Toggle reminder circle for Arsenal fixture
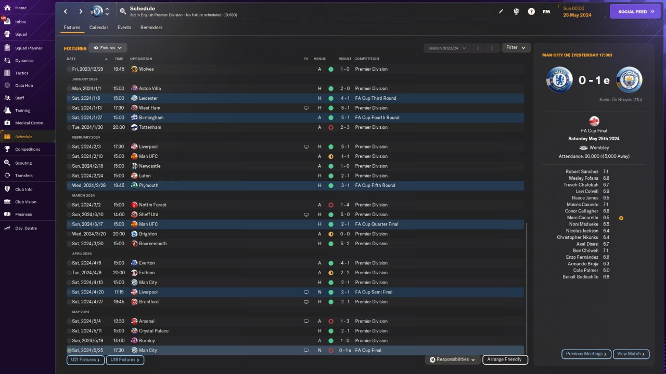Viewport: 666px width, 374px height. pos(69,321)
